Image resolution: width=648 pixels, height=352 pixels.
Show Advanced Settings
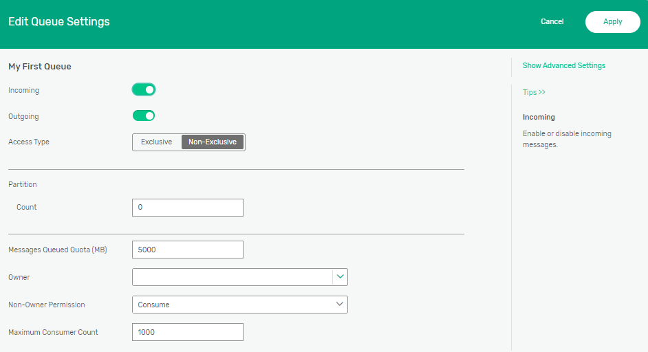coord(563,66)
